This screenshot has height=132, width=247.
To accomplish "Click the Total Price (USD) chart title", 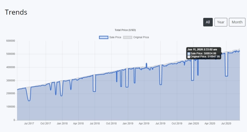I will [125, 30].
